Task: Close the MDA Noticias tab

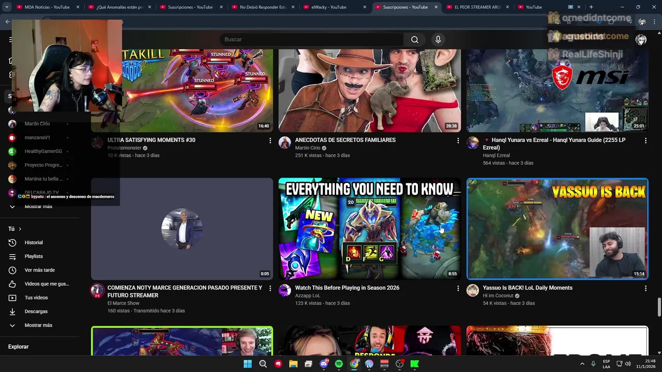Action: 78,7
